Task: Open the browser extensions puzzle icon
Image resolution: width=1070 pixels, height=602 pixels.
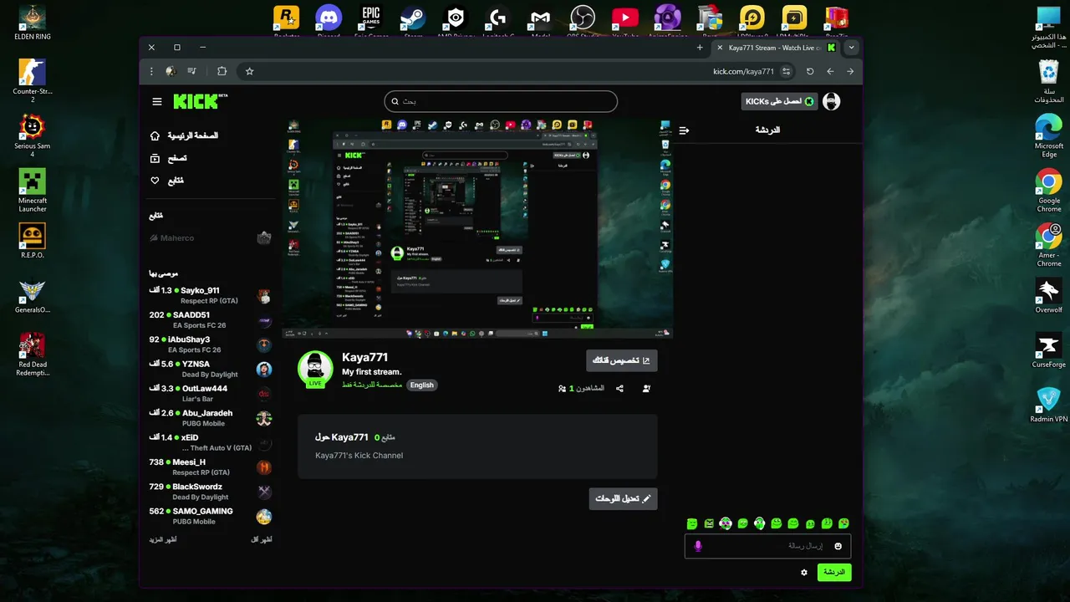Action: (x=222, y=72)
